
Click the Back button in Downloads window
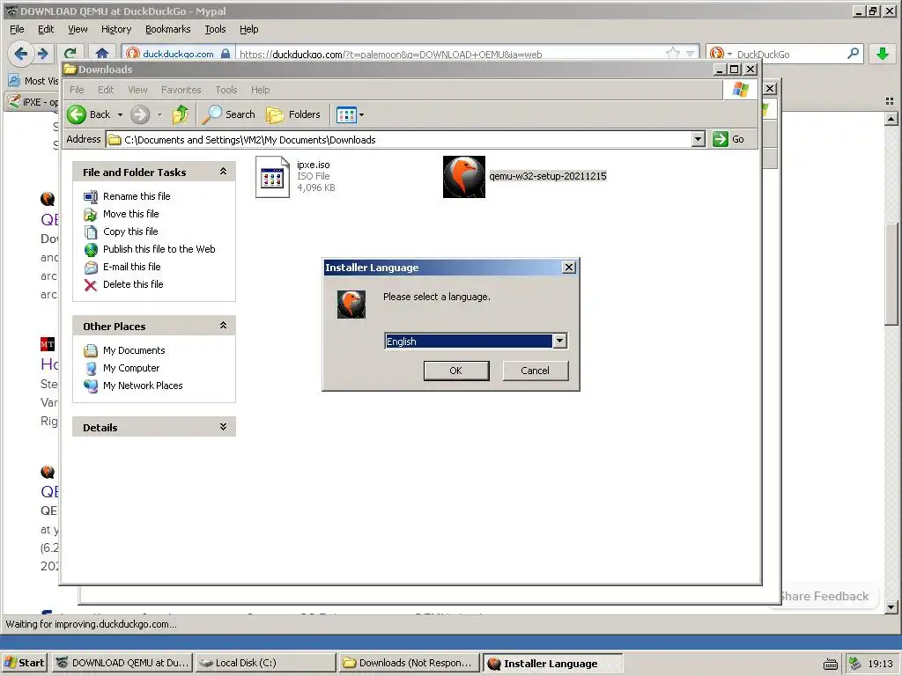coord(89,114)
